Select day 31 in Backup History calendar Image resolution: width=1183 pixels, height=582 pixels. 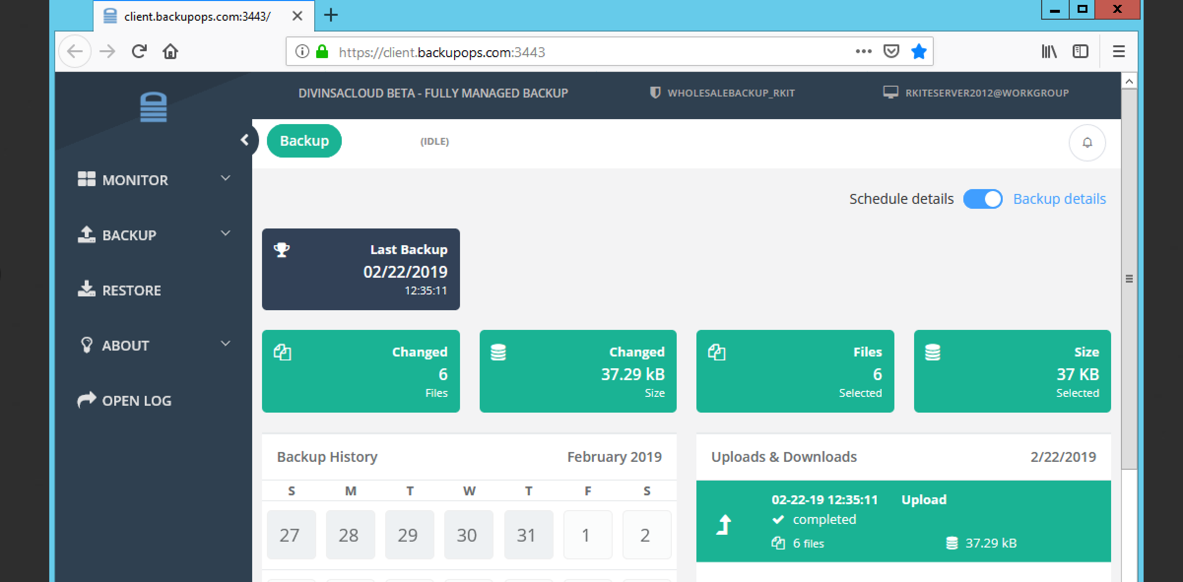click(528, 535)
